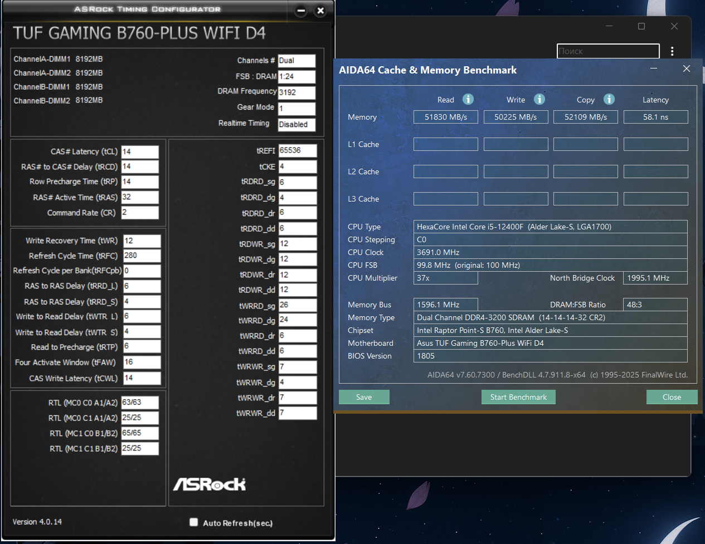Click the Copy info icon in AIDA64
Screen dimensions: 705x544
[x=609, y=99]
